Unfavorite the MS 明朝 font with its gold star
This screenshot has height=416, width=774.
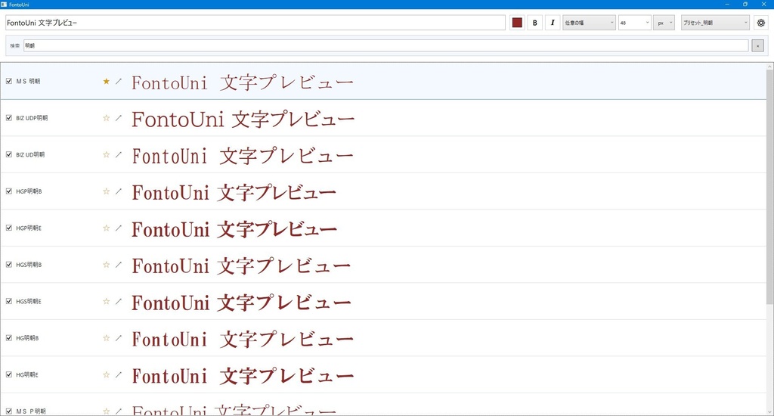[106, 81]
